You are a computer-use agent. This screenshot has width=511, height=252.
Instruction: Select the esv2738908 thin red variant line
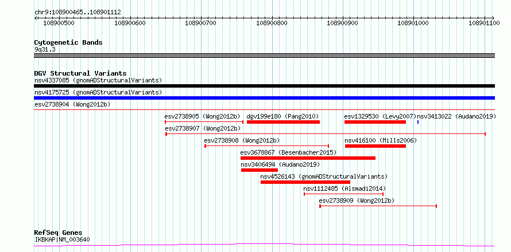click(266, 146)
